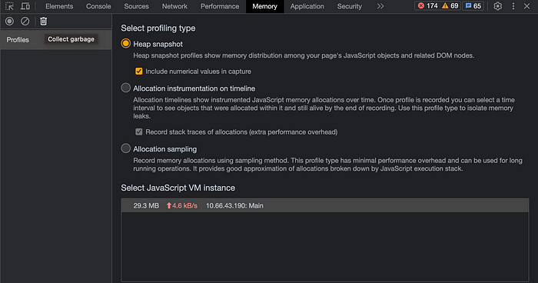Click the yellow warnings count badge
Image resolution: width=538 pixels, height=283 pixels.
[x=450, y=6]
